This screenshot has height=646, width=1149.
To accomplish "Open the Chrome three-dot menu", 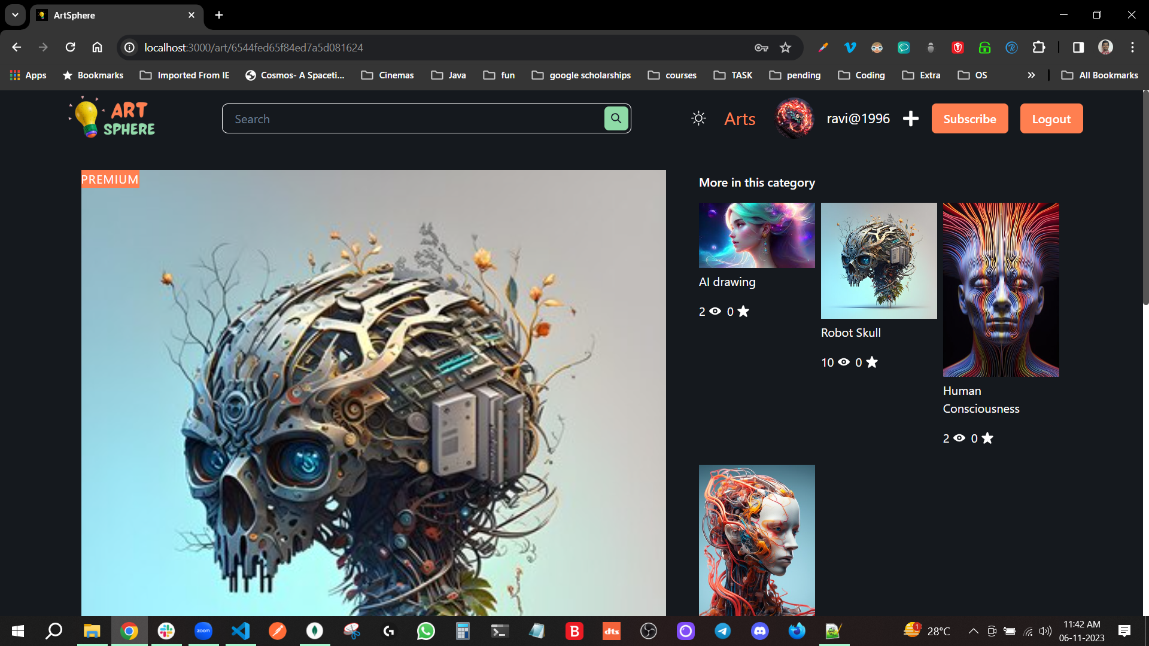I will click(x=1132, y=48).
